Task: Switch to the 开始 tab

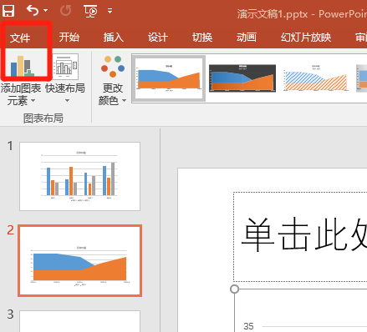Action: (69, 37)
